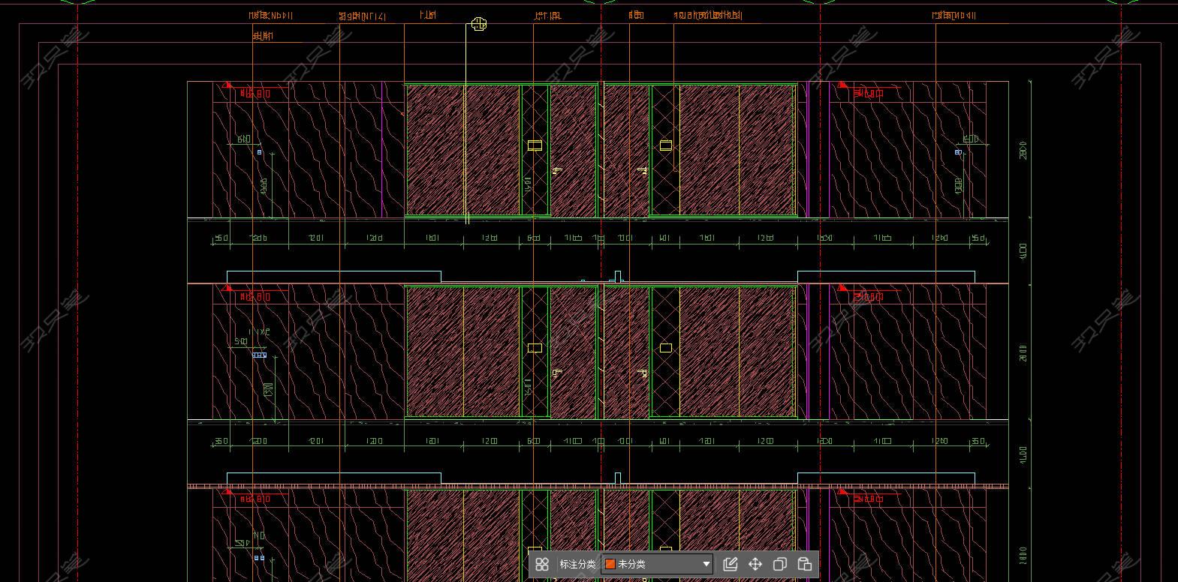1178x582 pixels.
Task: Click red triangle marker at top elevation's right
Action: tap(842, 85)
